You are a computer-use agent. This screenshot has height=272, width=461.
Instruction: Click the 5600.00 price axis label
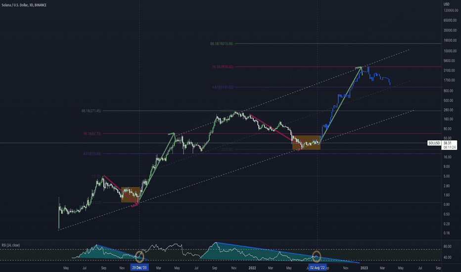pyautogui.click(x=449, y=60)
